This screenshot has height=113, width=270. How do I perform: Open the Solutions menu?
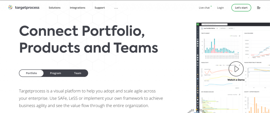[x=55, y=8]
